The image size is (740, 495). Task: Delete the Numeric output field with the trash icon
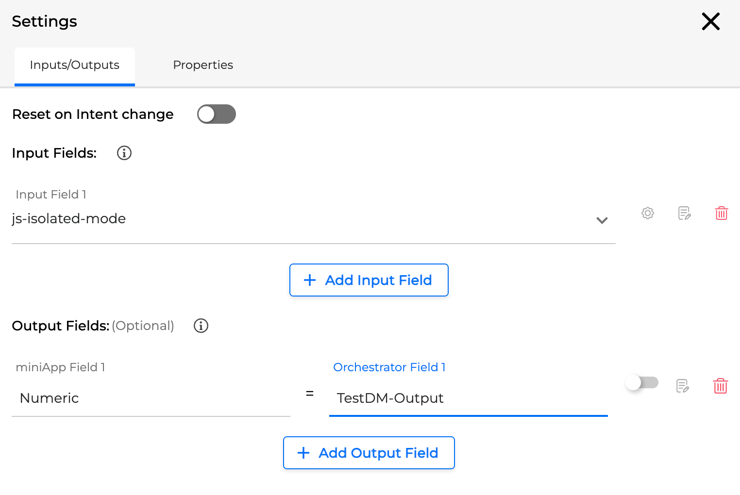coord(721,386)
